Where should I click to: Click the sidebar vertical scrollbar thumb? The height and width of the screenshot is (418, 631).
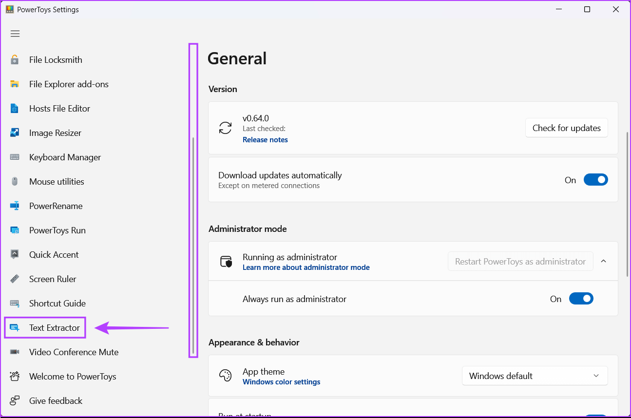[193, 245]
